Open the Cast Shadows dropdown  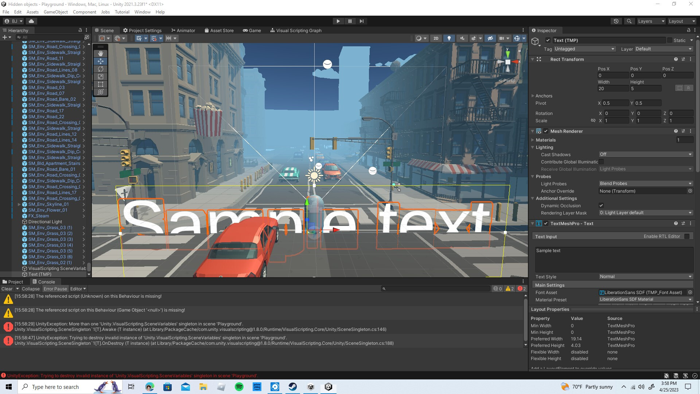(645, 154)
